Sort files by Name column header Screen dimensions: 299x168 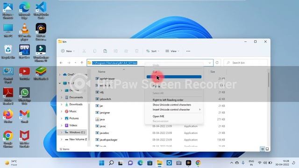tap(102, 71)
